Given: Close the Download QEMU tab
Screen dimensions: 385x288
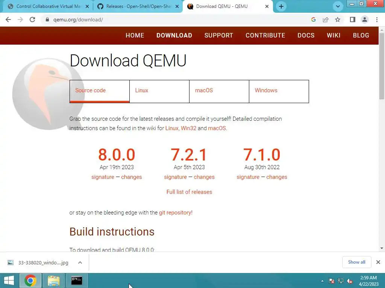Looking at the screenshot, I should pos(267,7).
